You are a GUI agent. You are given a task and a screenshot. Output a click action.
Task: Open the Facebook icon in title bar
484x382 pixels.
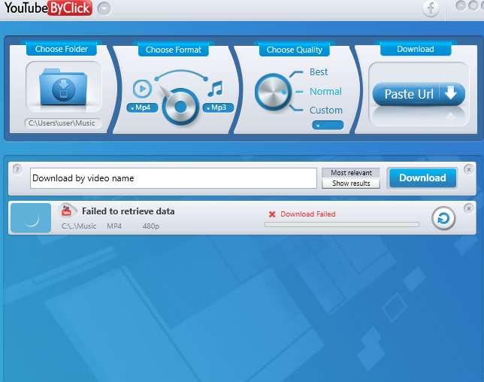[431, 8]
